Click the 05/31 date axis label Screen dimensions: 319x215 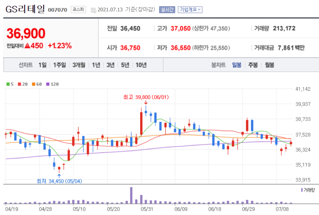[x=147, y=209]
